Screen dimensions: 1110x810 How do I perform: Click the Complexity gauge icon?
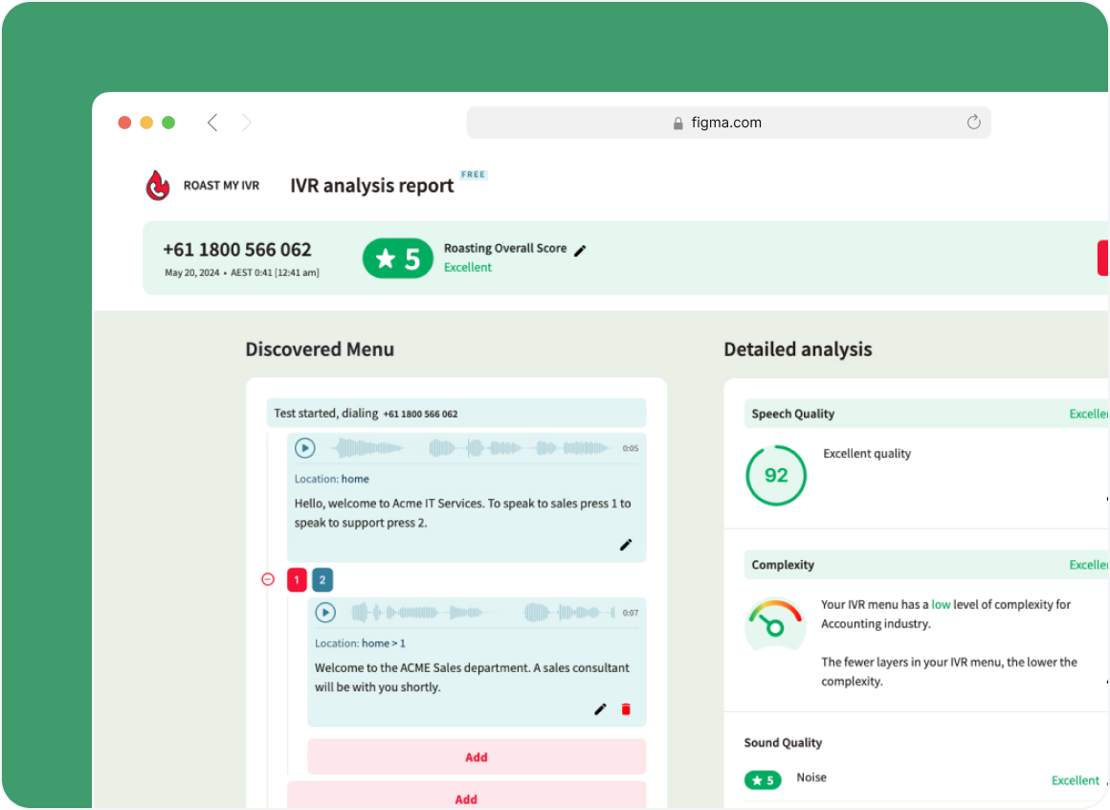pos(775,622)
